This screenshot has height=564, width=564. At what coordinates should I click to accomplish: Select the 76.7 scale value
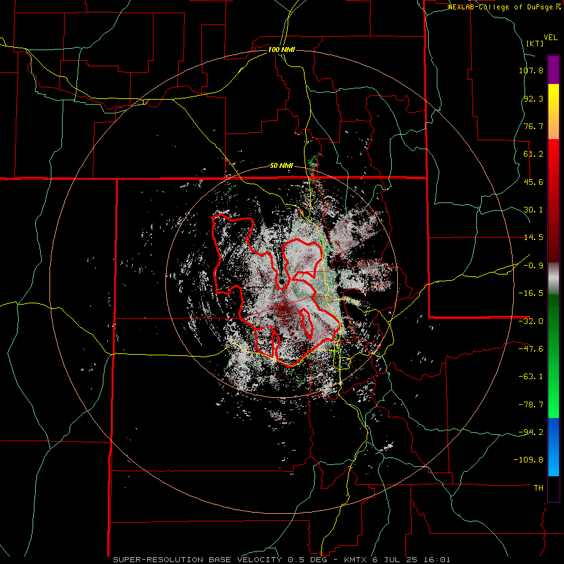(x=533, y=126)
